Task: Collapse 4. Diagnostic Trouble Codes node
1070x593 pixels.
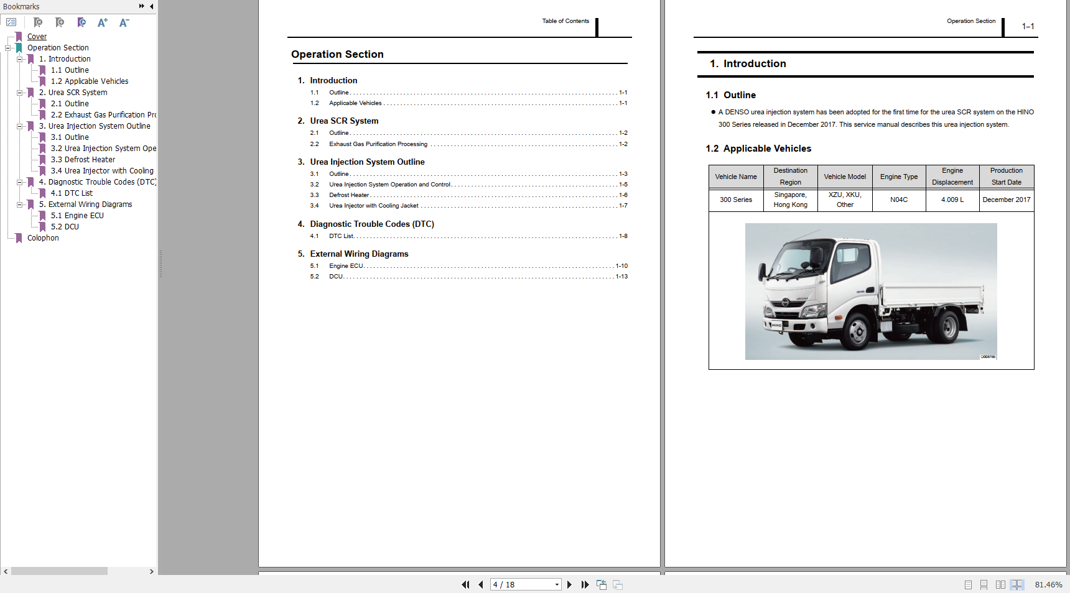Action: [x=19, y=182]
